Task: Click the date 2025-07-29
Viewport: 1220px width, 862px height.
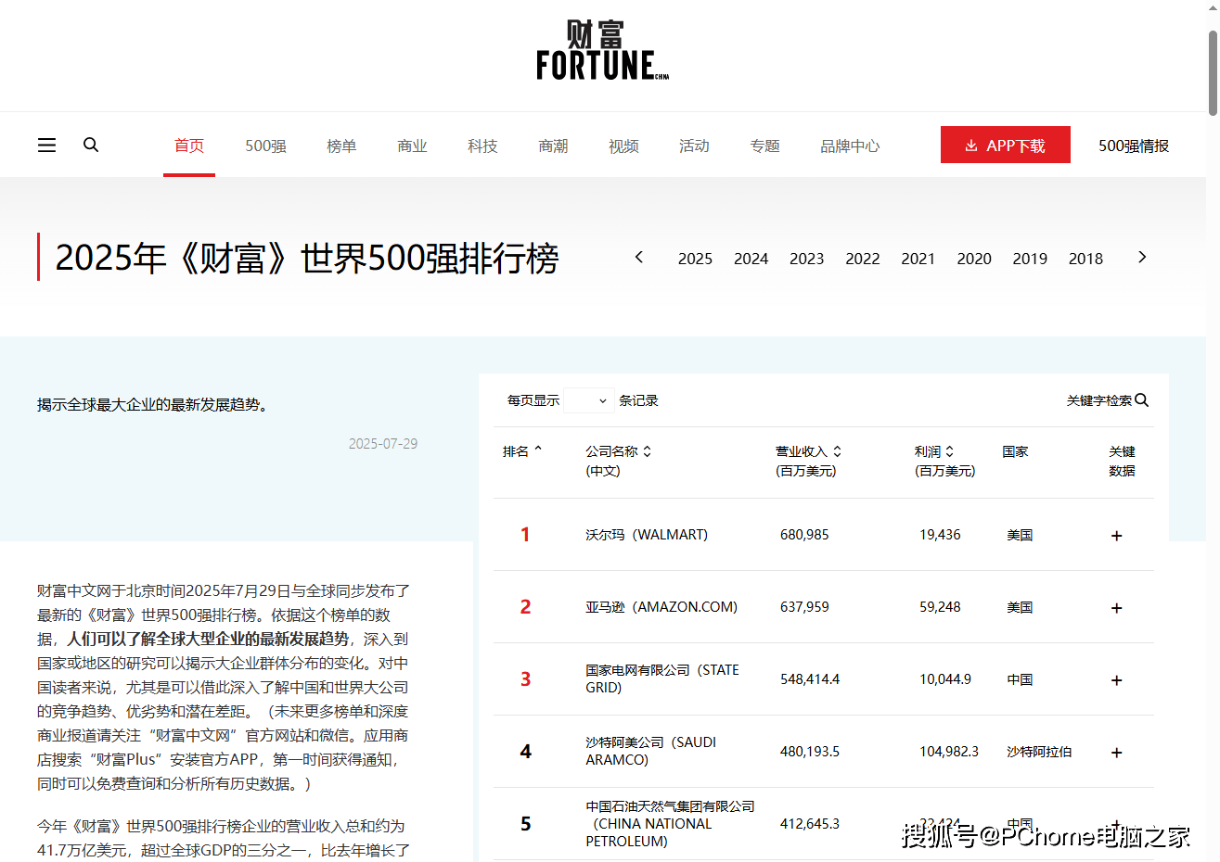Action: [383, 444]
